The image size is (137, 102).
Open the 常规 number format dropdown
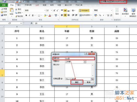pyautogui.click(x=112, y=10)
